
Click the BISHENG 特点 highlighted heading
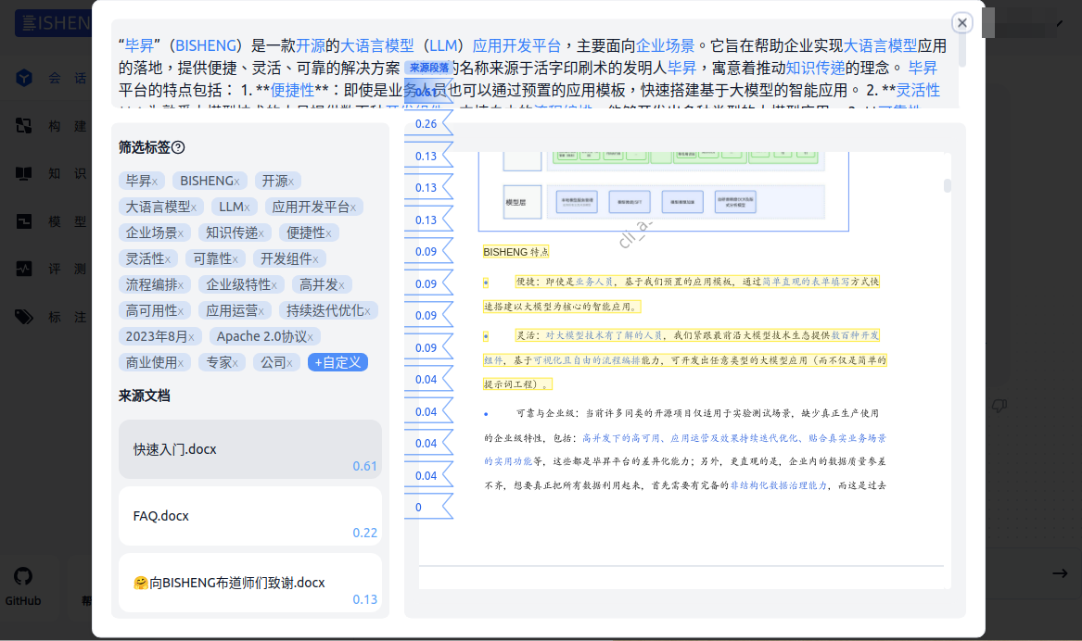coord(516,252)
